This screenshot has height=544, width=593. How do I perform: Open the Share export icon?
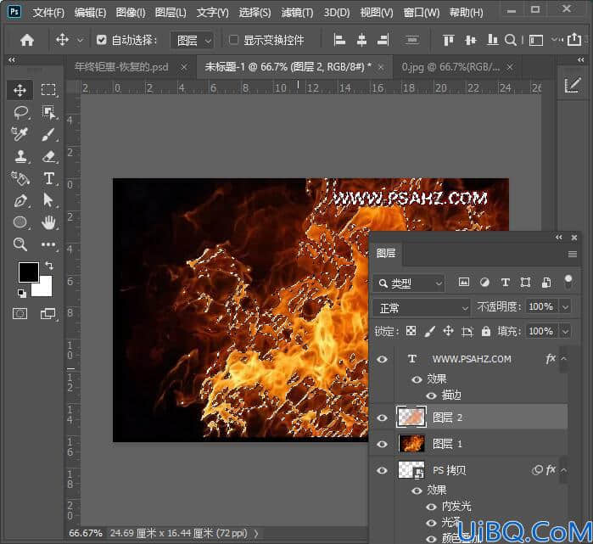click(574, 39)
